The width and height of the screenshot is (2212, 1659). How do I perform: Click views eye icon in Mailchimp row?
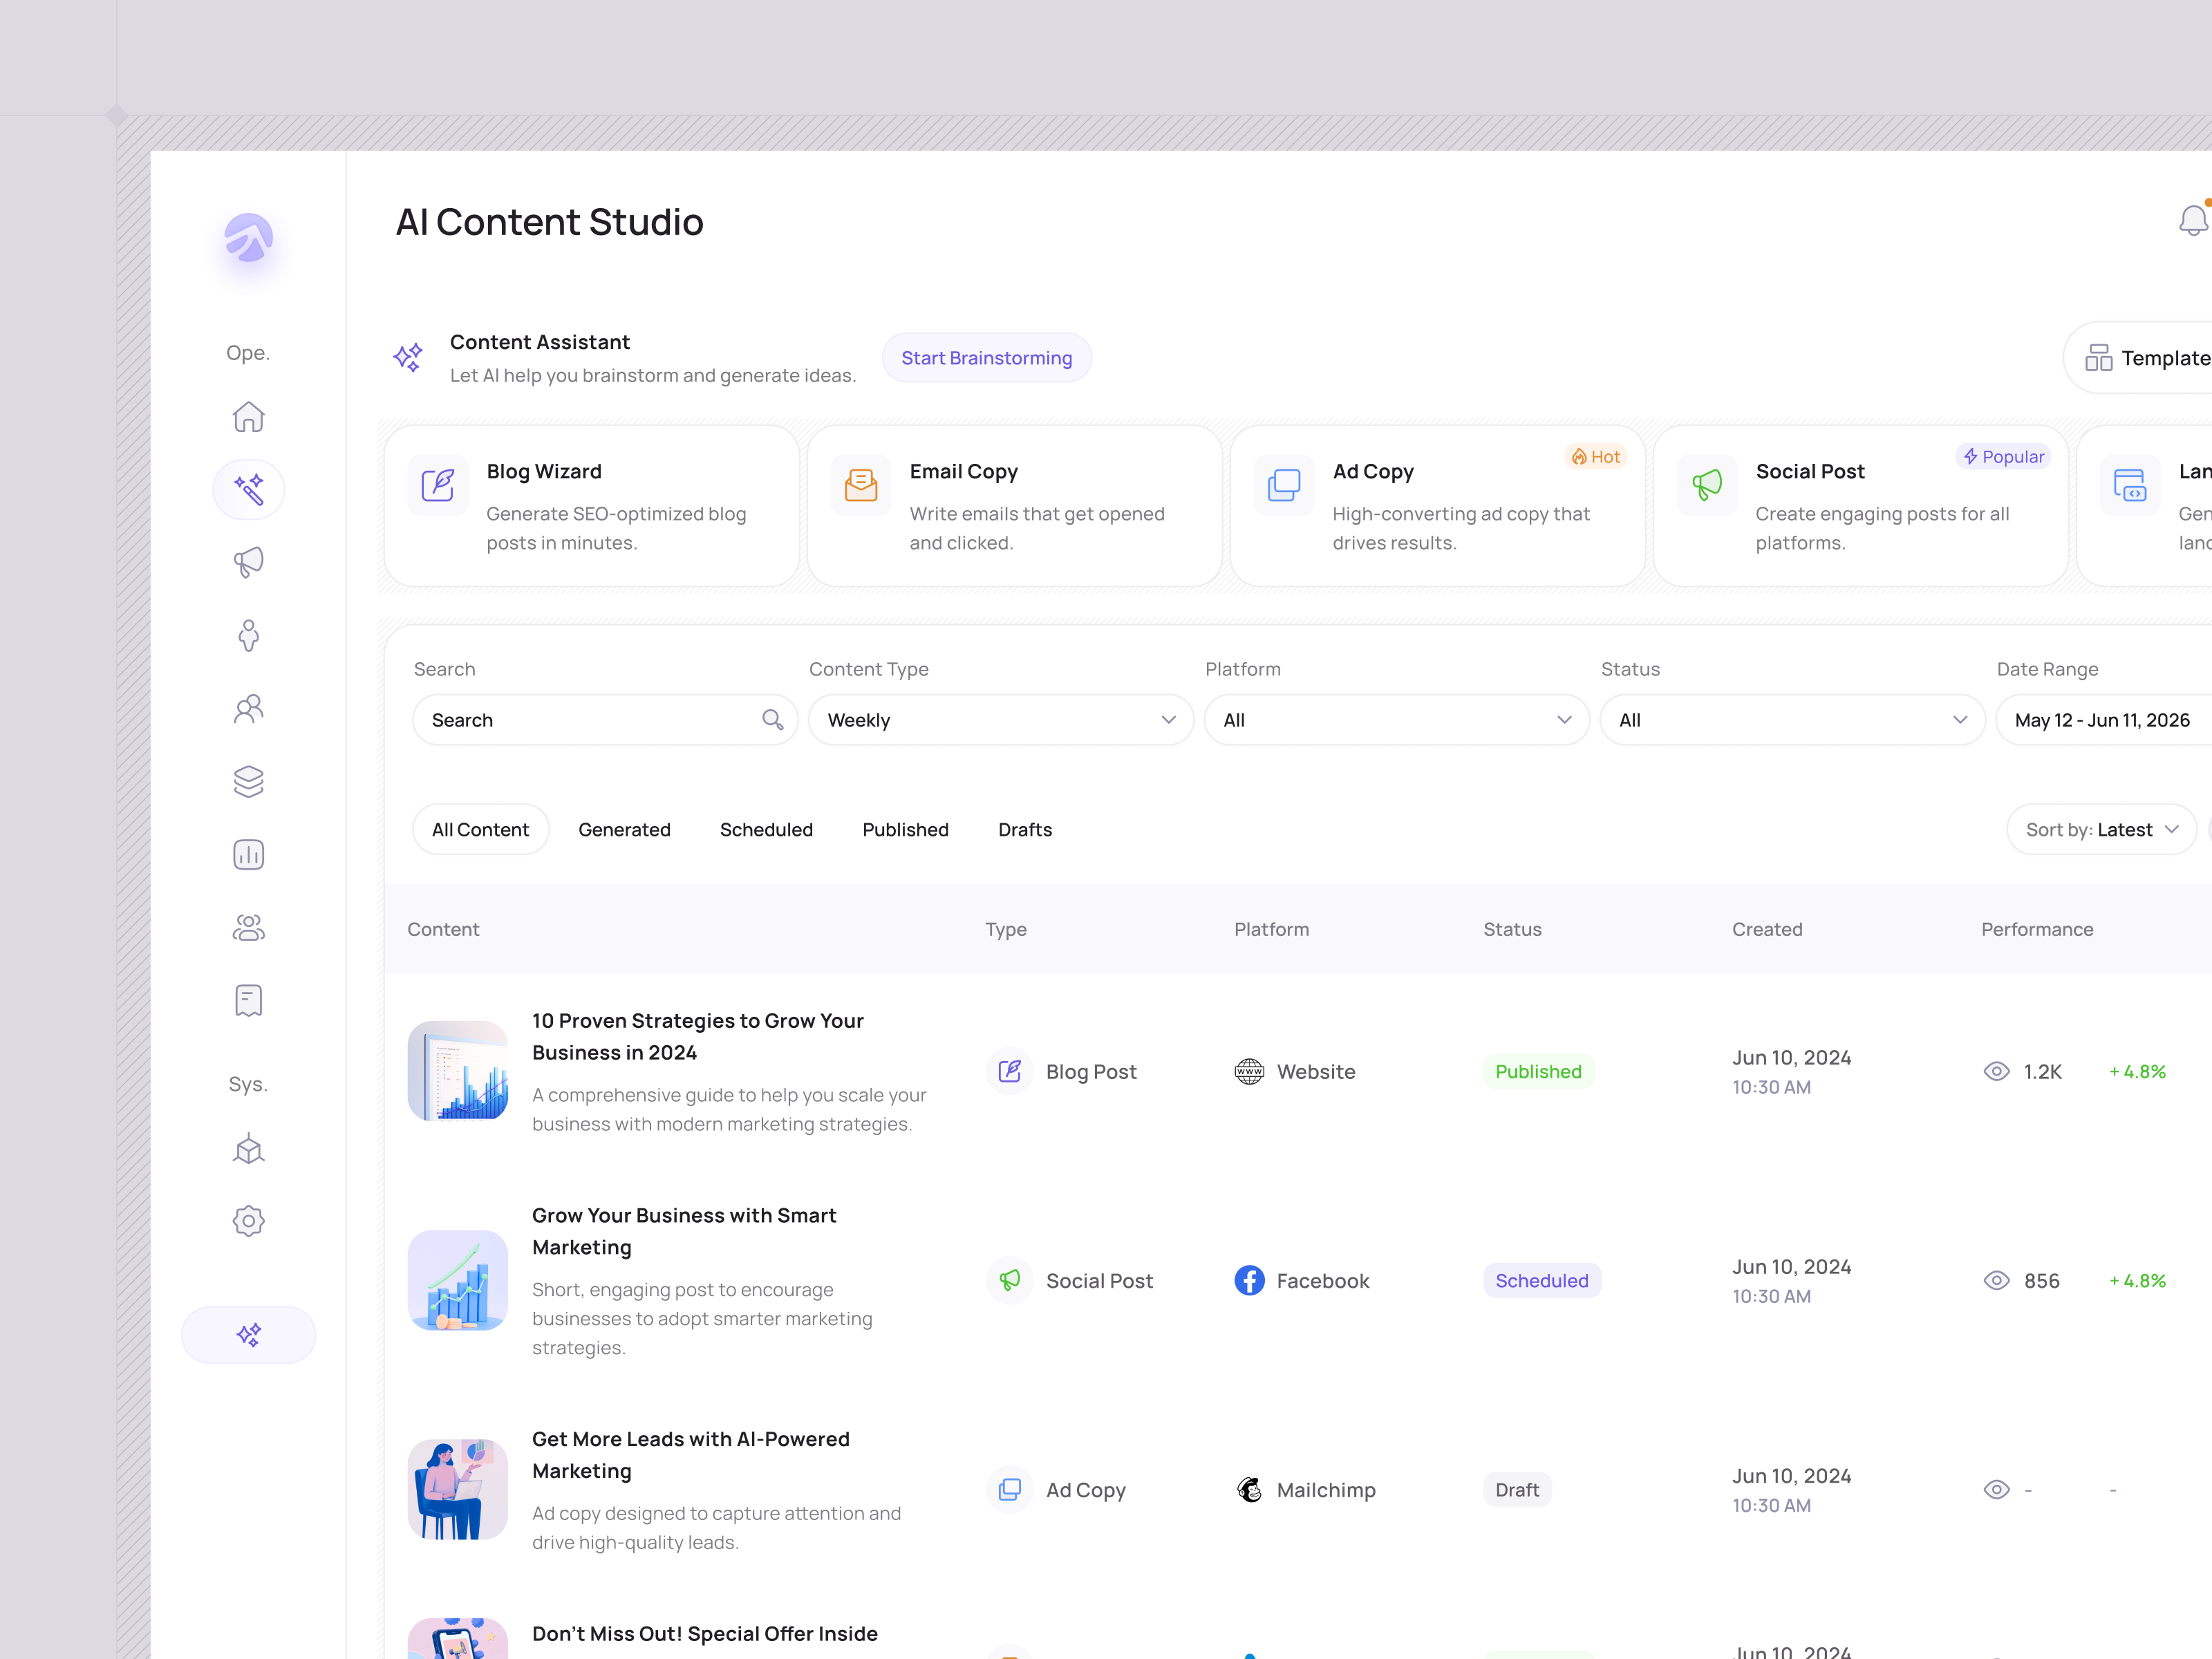click(x=1996, y=1489)
